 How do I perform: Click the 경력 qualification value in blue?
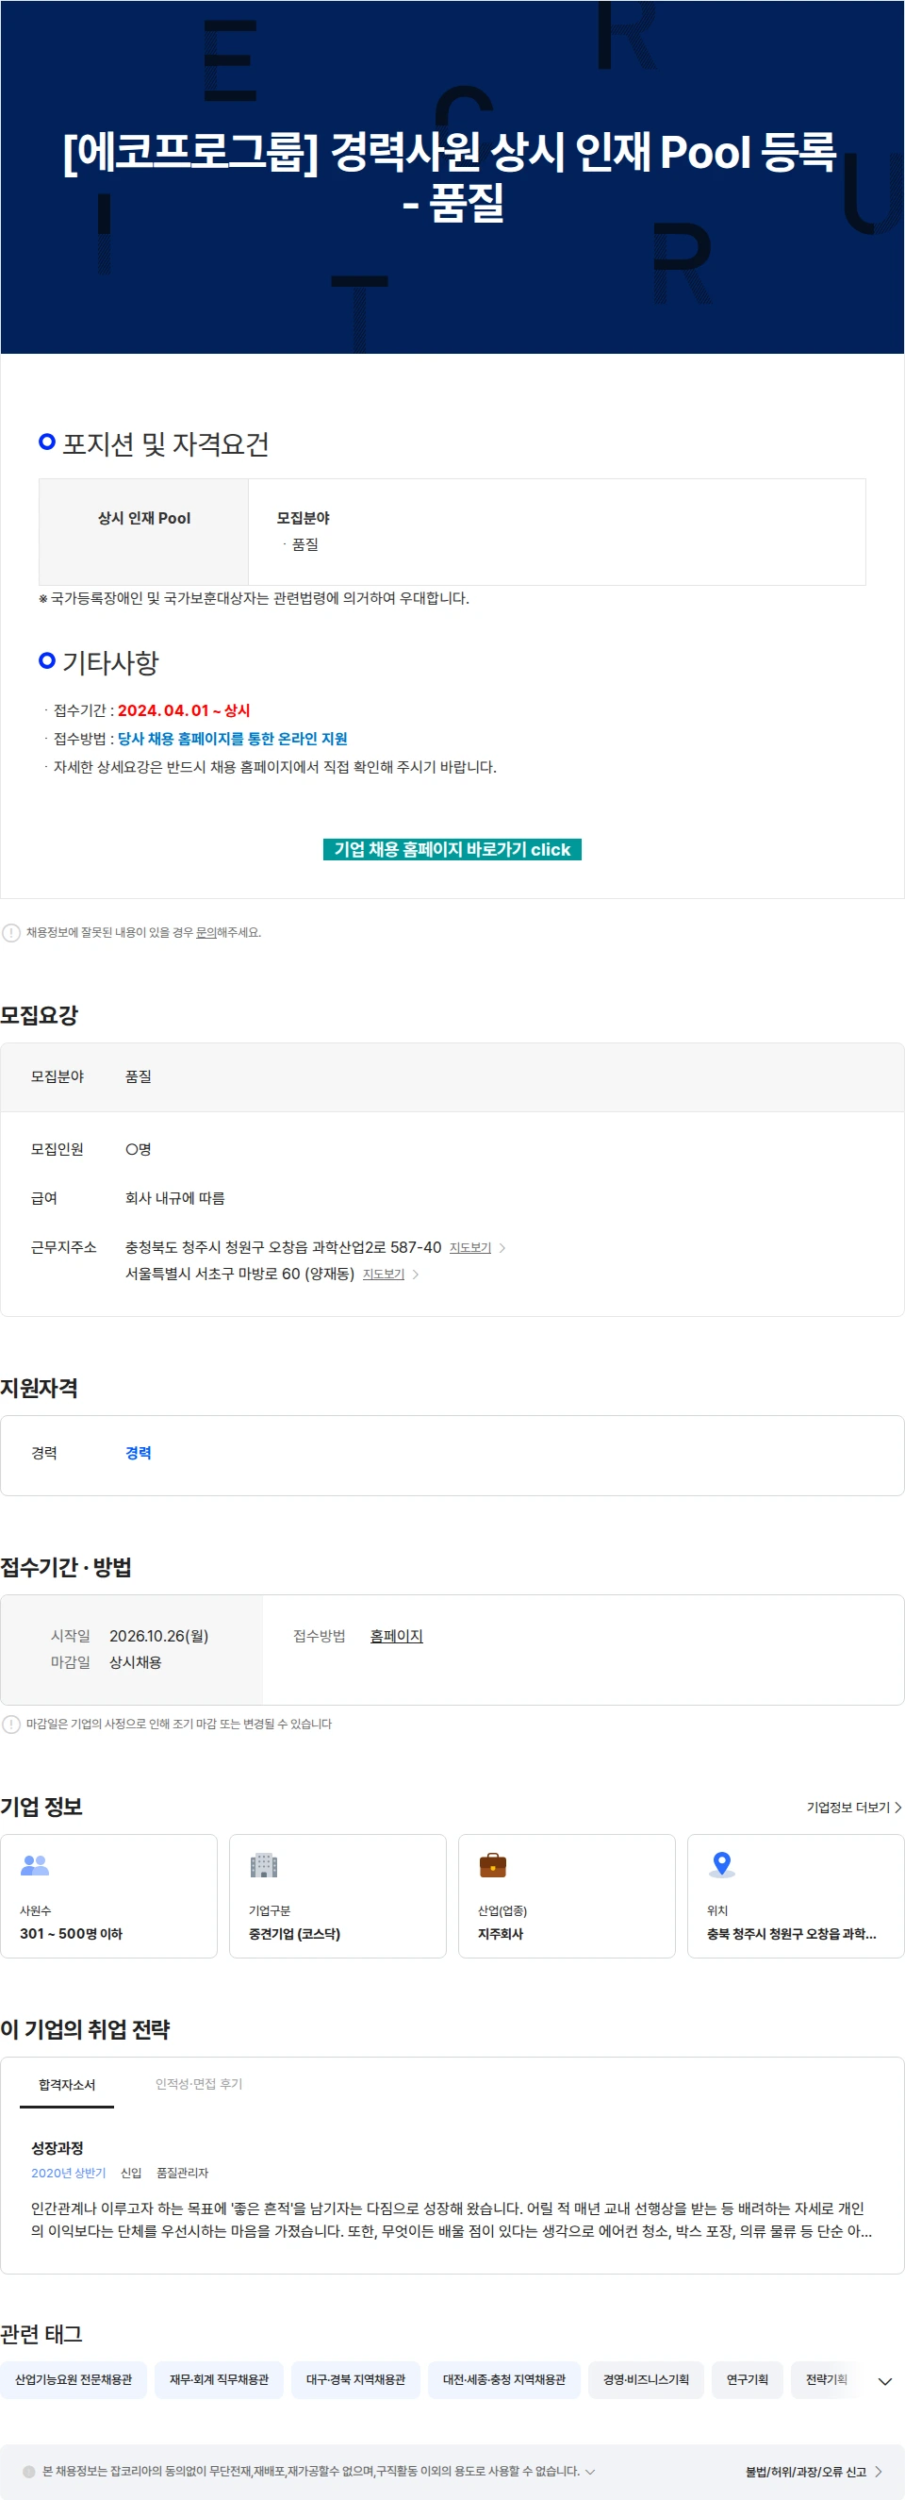[138, 1453]
